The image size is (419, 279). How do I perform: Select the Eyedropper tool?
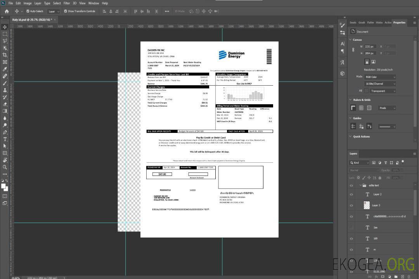[5, 69]
